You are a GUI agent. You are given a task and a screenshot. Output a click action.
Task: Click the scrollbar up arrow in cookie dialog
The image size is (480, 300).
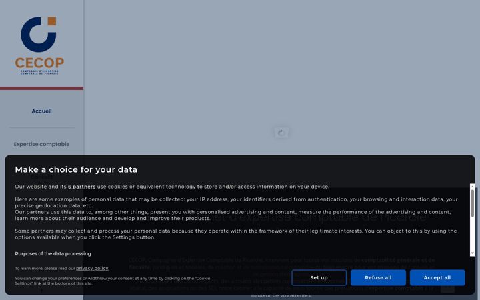[473, 186]
